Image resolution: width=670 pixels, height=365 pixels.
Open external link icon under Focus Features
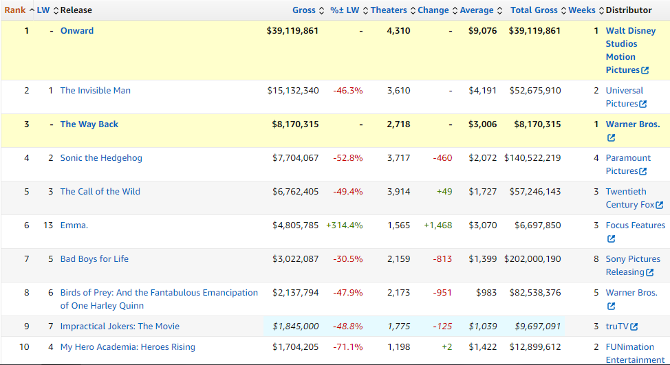pos(611,239)
